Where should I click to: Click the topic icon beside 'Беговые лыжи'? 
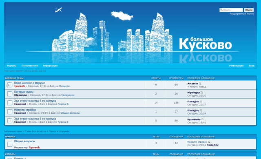(x=10, y=94)
